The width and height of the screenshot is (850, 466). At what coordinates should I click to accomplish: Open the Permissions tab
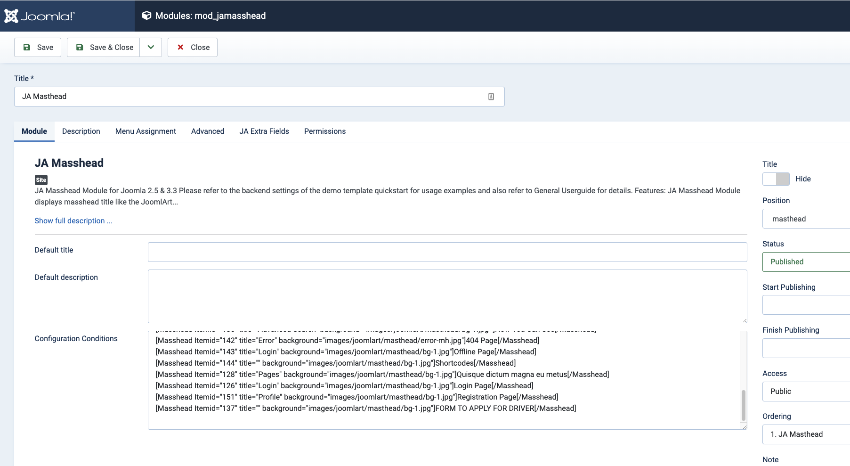point(325,131)
